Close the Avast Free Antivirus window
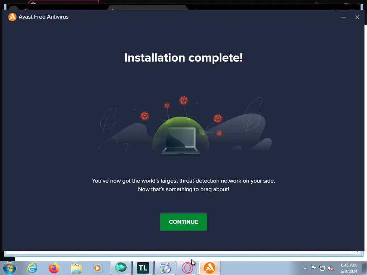367x275 pixels. (357, 17)
